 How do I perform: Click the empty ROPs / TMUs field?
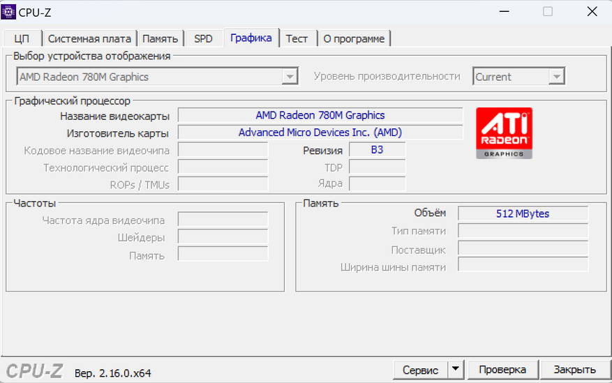223,183
